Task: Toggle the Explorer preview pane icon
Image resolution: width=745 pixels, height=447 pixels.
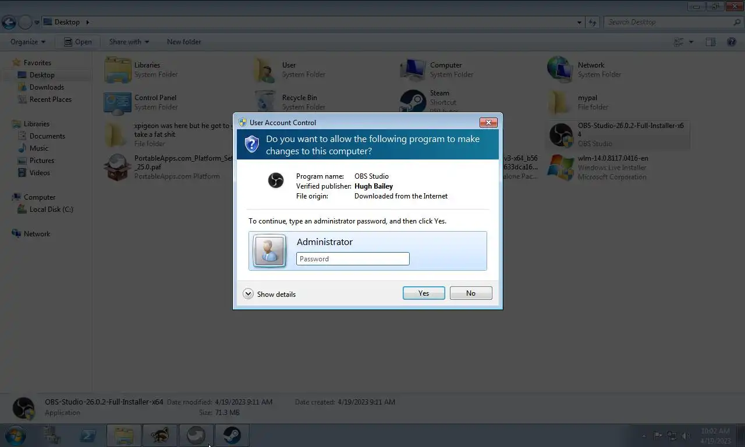Action: point(710,42)
